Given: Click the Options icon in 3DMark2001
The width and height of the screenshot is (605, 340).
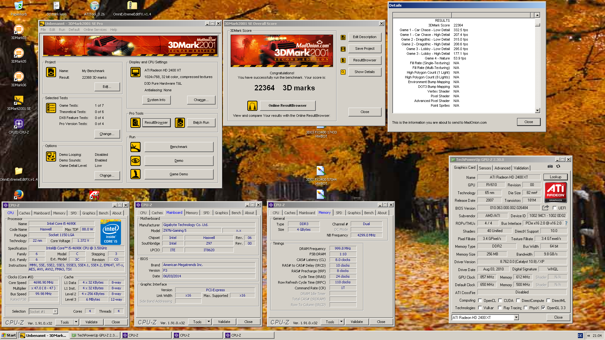Looking at the screenshot, I should 51,156.
